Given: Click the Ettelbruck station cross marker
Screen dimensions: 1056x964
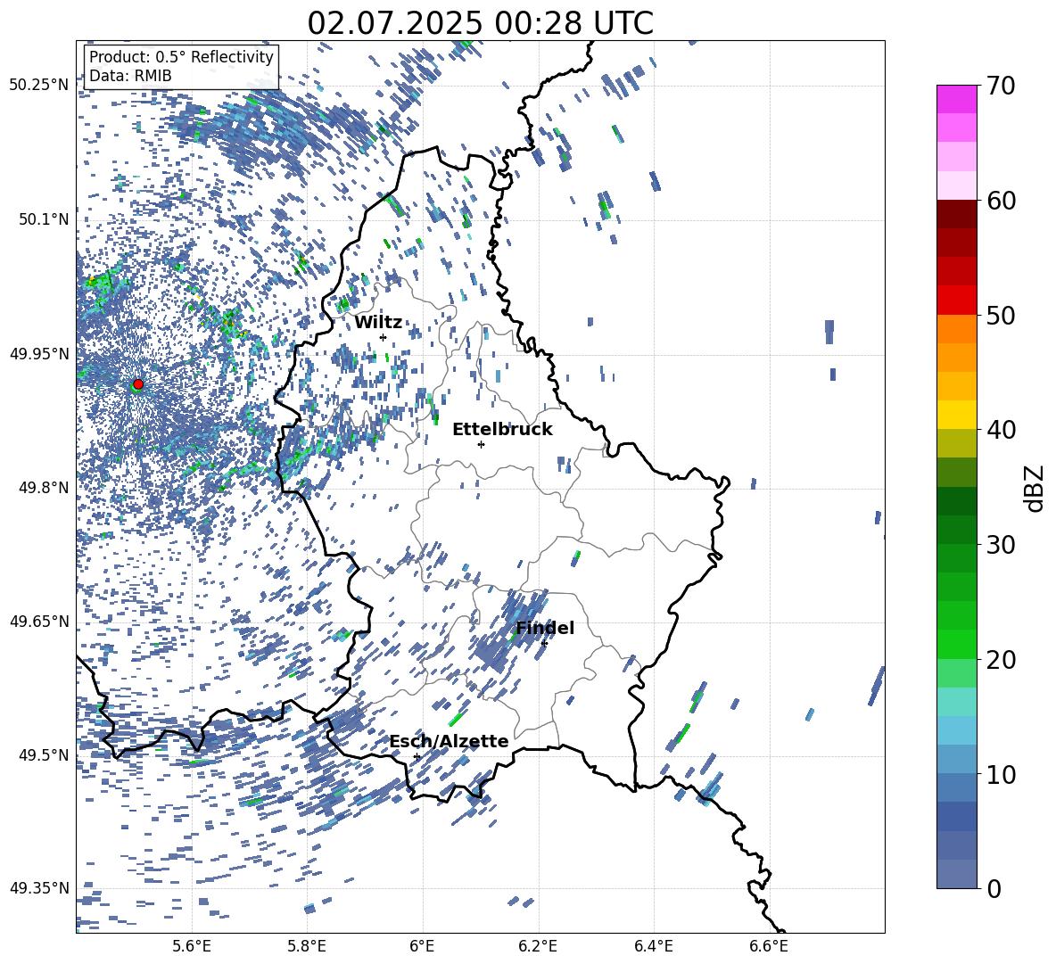Looking at the screenshot, I should (x=481, y=444).
